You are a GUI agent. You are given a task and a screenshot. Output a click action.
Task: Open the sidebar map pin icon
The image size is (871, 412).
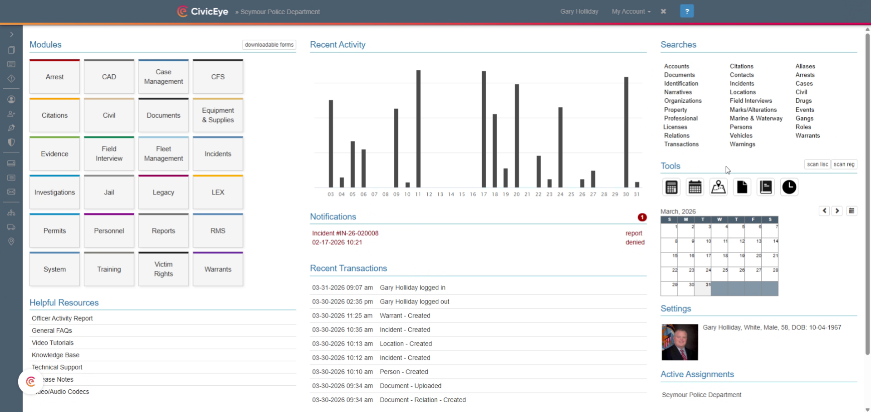[x=11, y=241]
